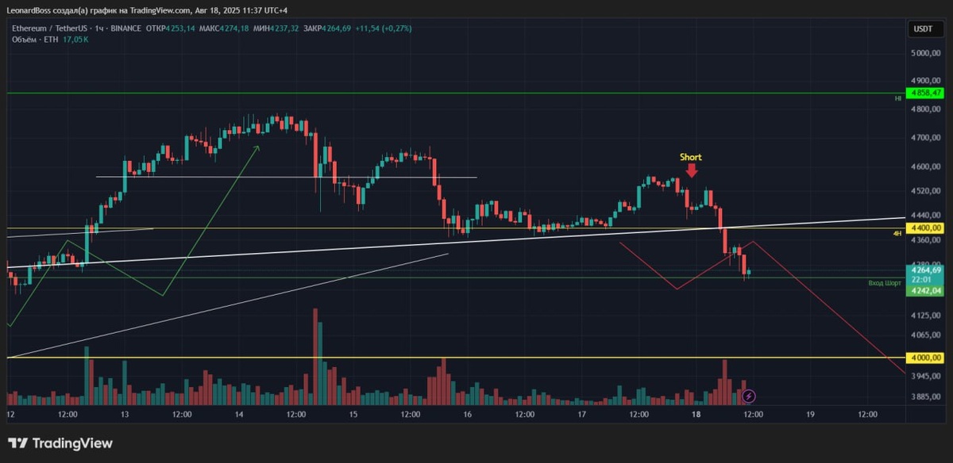Click the 4440,00 price axis label
The image size is (953, 463).
point(927,216)
